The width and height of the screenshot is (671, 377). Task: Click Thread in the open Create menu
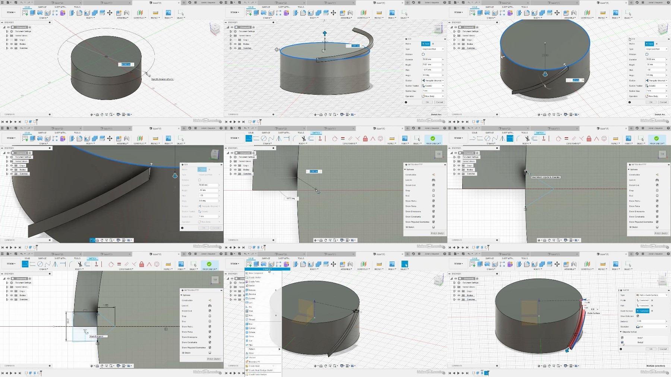[x=252, y=320]
